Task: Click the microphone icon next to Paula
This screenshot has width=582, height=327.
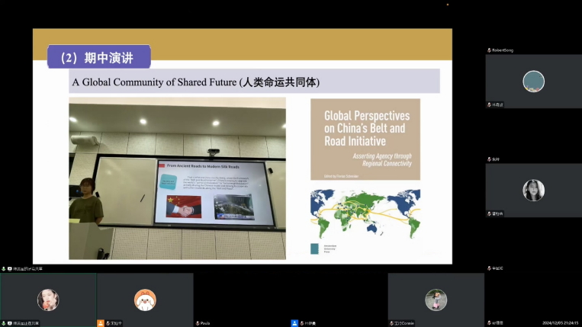Action: [x=197, y=323]
